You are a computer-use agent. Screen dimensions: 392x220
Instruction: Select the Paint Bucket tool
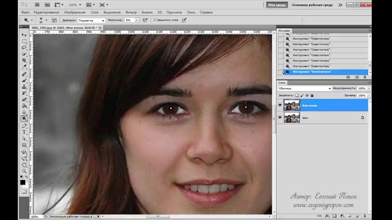(24, 106)
